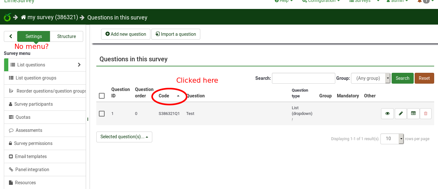This screenshot has width=438, height=189.
Task: Click the red trash delete icon
Action: click(x=426, y=114)
